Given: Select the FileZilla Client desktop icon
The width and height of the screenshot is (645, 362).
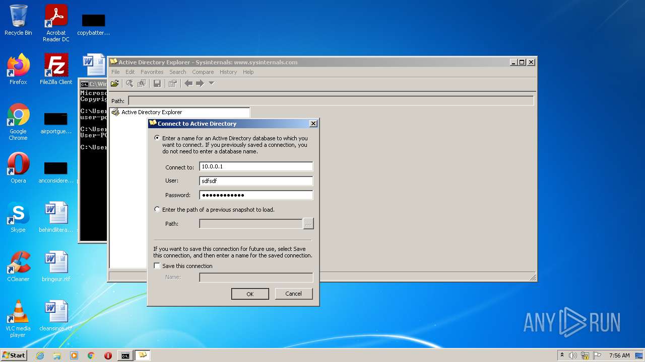Looking at the screenshot, I should pos(56,69).
